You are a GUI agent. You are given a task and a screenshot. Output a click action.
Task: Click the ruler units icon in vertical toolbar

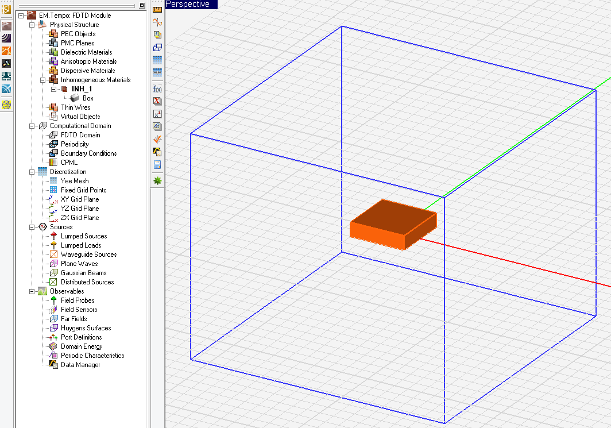[x=157, y=9]
